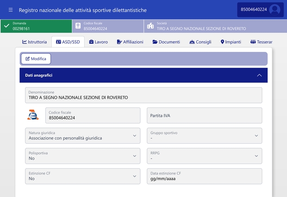This screenshot has height=197, width=287.
Task: Click the Registro nazionale page title
Action: pos(83,10)
